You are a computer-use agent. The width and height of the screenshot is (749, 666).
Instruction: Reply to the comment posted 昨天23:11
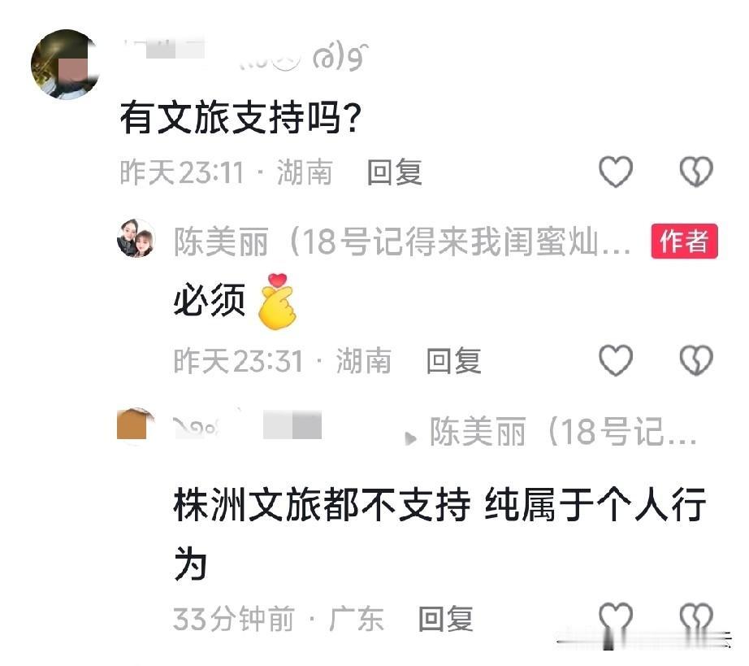pos(395,172)
